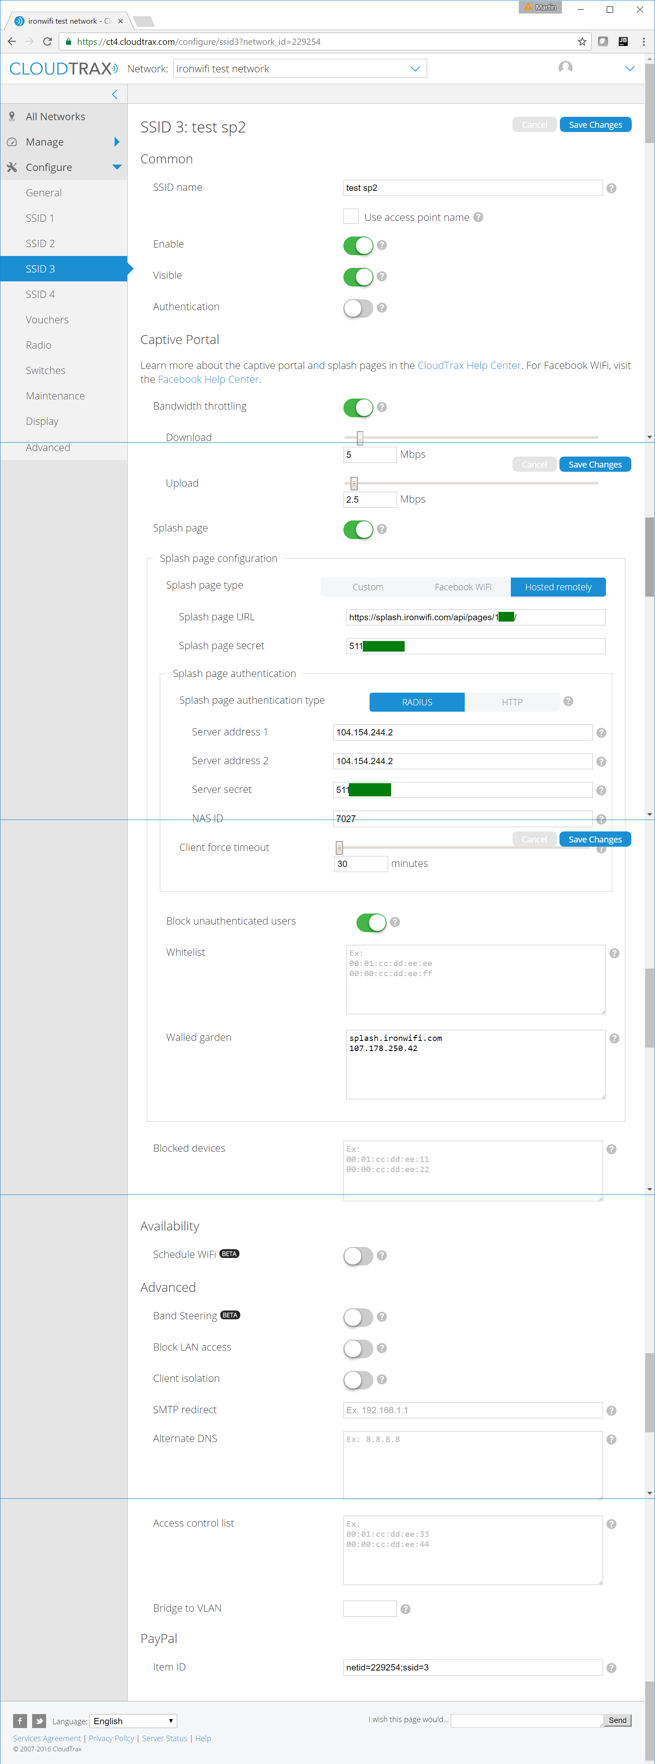
Task: Click help icon beside Blocked devices
Action: pos(611,1149)
